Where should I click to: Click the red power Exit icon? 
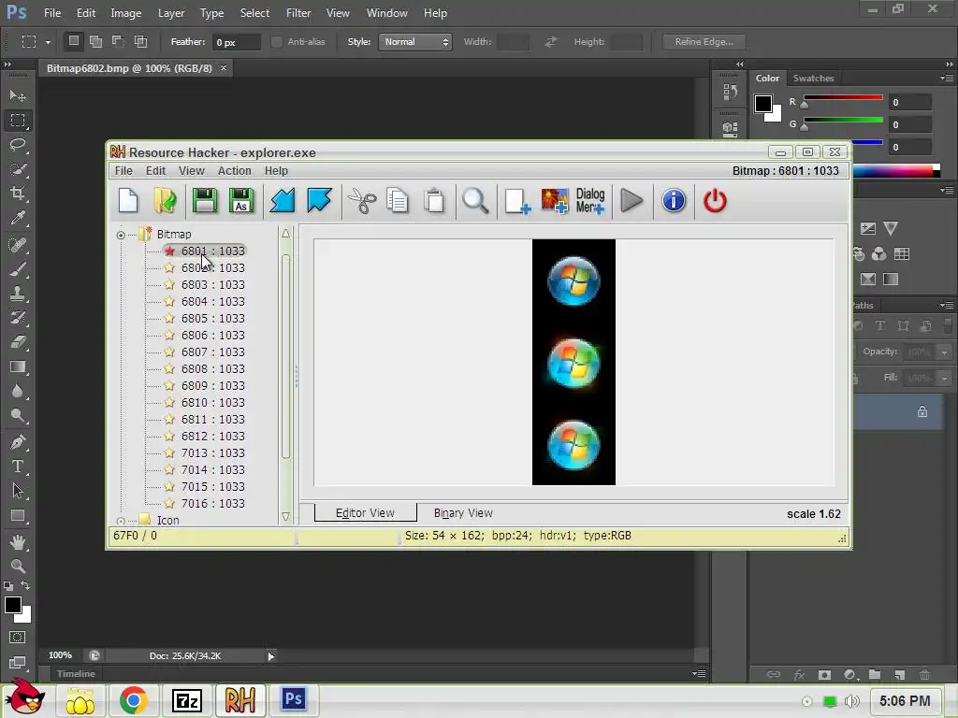[x=715, y=201]
